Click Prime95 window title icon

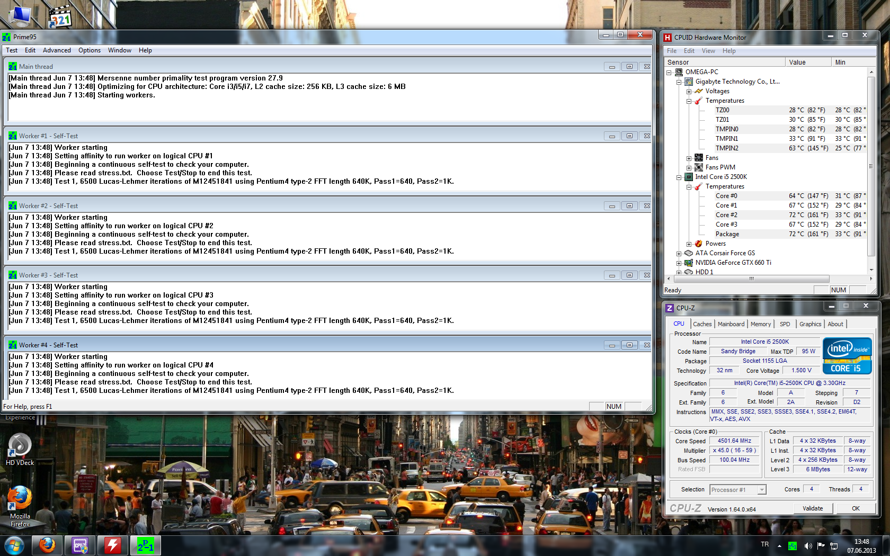pyautogui.click(x=6, y=37)
